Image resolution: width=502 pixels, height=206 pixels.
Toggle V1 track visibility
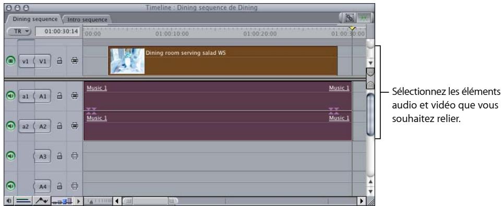10,61
